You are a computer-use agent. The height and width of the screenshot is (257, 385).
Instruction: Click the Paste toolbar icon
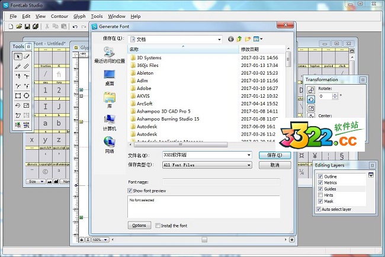click(x=64, y=26)
